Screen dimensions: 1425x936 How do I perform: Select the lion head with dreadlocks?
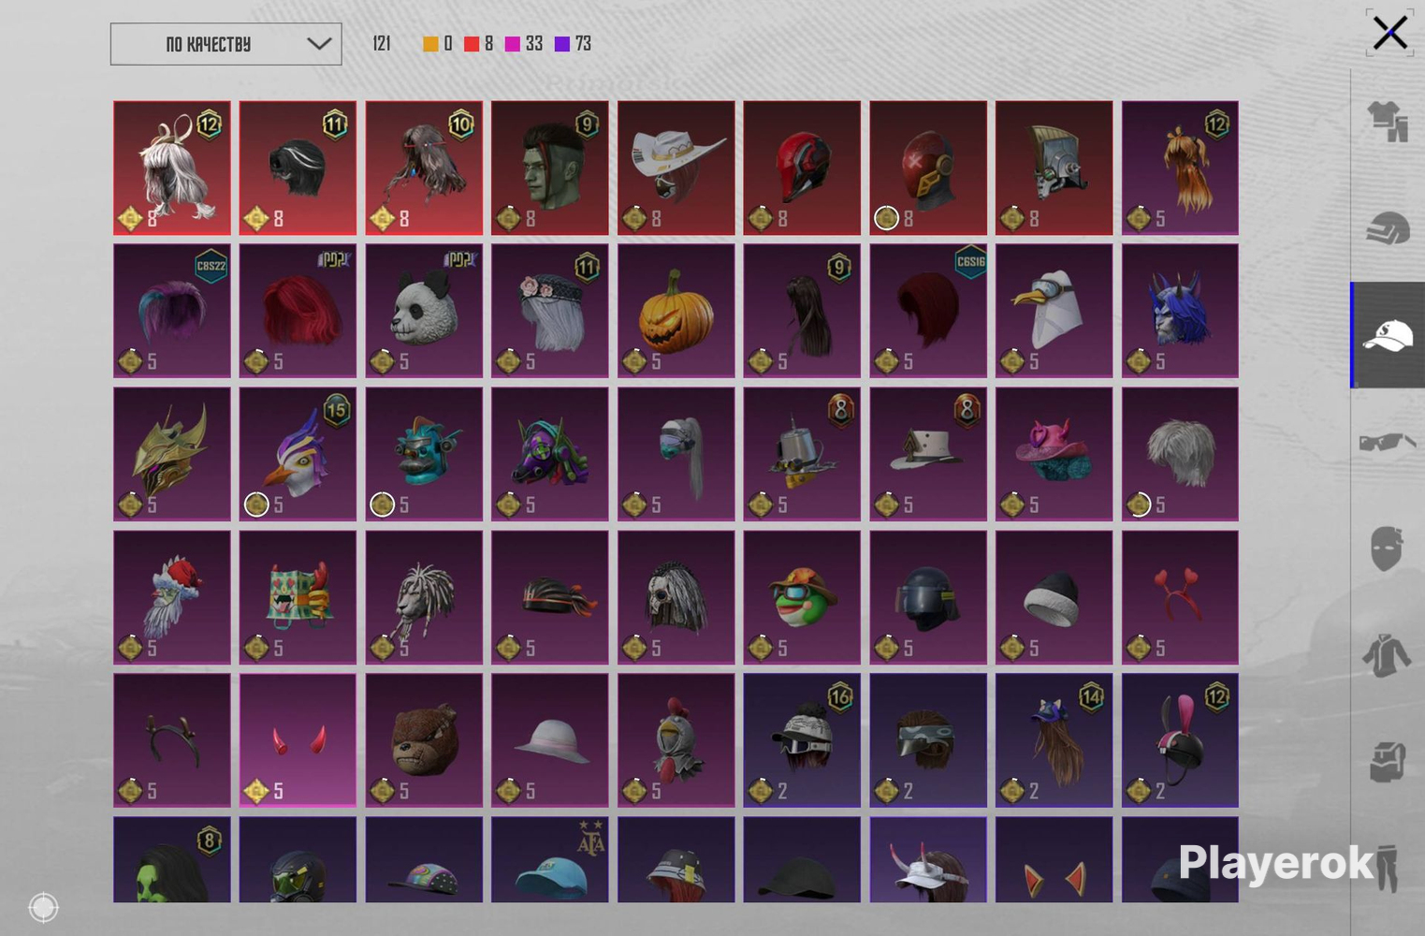[x=424, y=597]
